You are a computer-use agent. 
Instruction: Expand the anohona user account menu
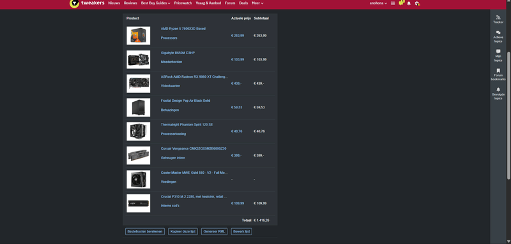point(378,3)
